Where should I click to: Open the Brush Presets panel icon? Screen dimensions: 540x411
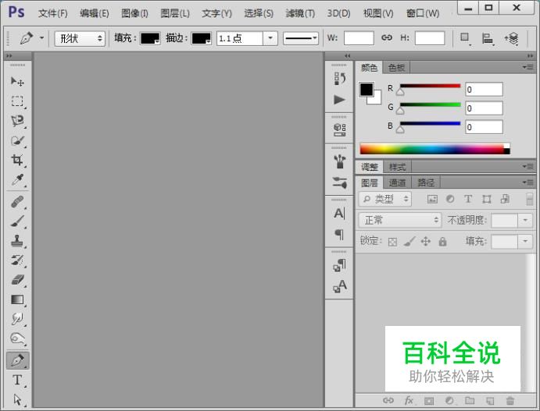coord(340,161)
